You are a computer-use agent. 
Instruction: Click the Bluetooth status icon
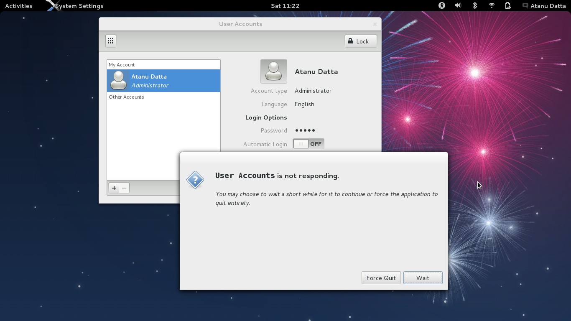(x=475, y=6)
